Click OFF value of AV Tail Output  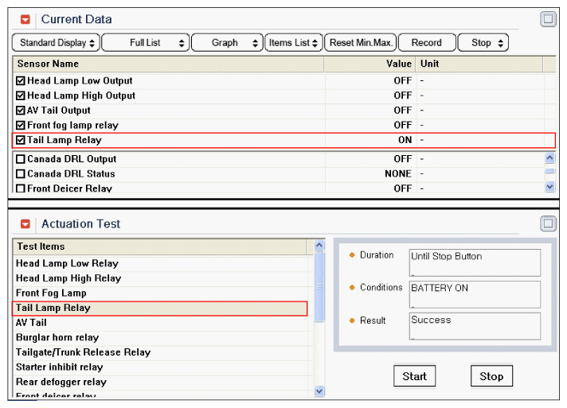point(403,110)
